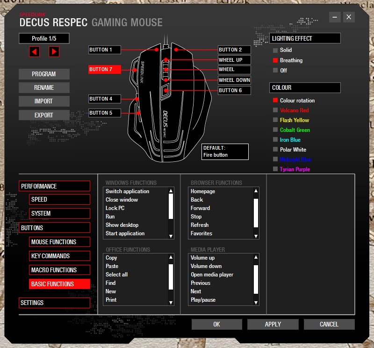
Task: Choose 'Select all' office function
Action: coord(116,275)
